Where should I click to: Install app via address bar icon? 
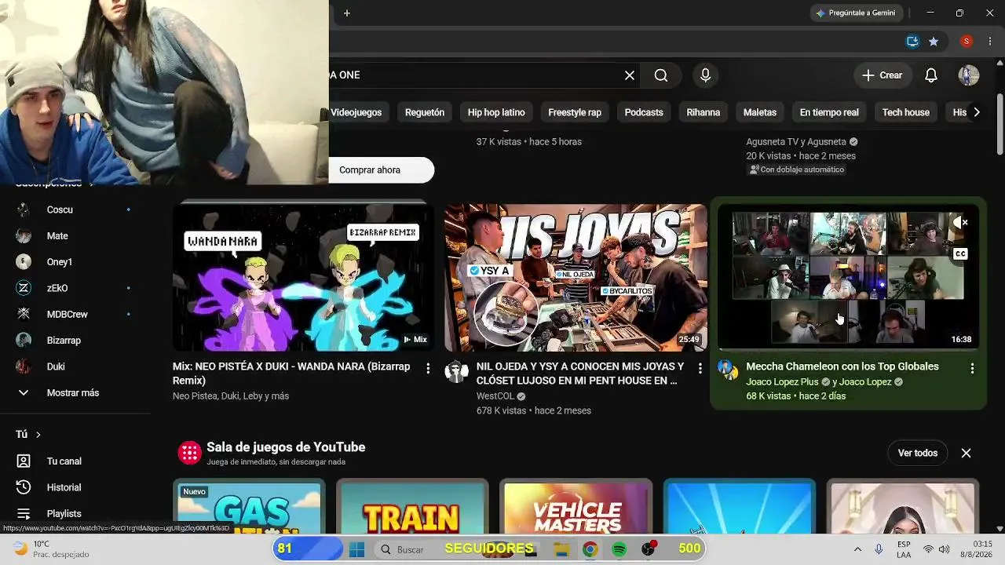(x=912, y=42)
